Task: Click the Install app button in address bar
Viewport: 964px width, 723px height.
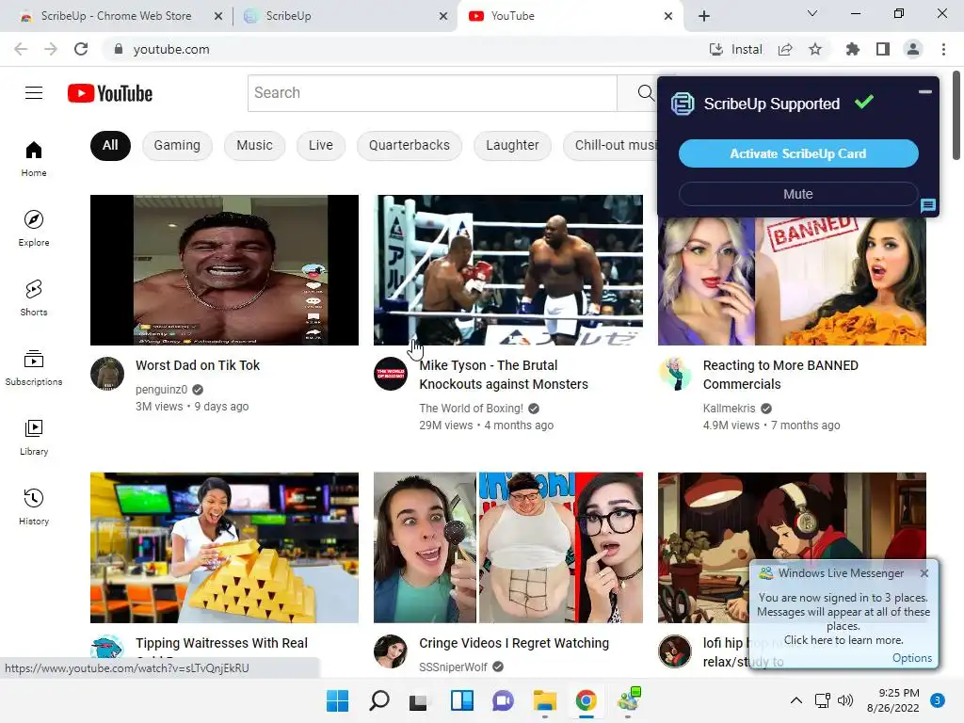Action: [x=735, y=49]
